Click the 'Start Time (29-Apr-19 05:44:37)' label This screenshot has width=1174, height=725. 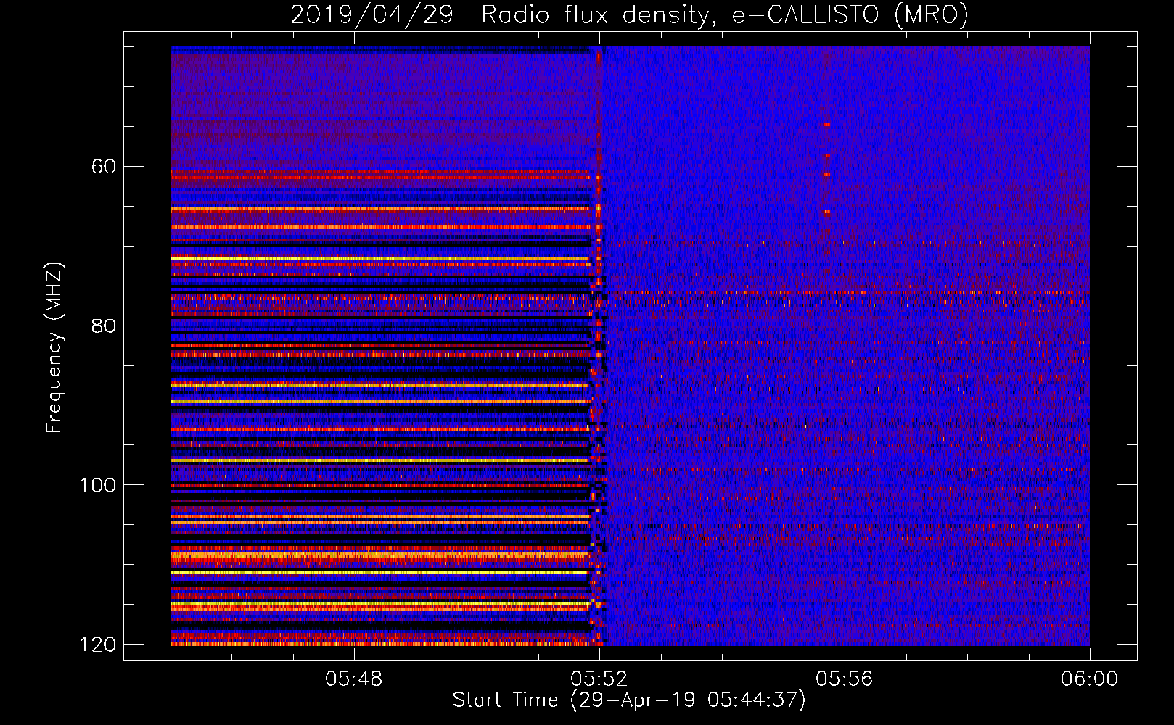tap(629, 700)
